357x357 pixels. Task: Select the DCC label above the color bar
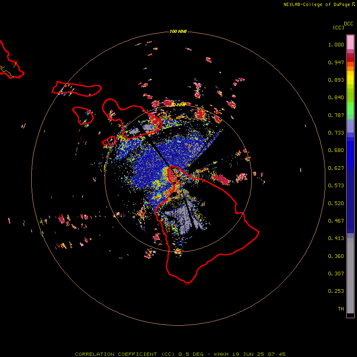(349, 24)
